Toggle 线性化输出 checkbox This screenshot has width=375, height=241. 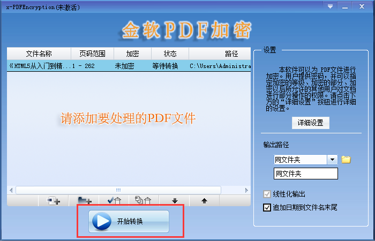click(x=267, y=194)
